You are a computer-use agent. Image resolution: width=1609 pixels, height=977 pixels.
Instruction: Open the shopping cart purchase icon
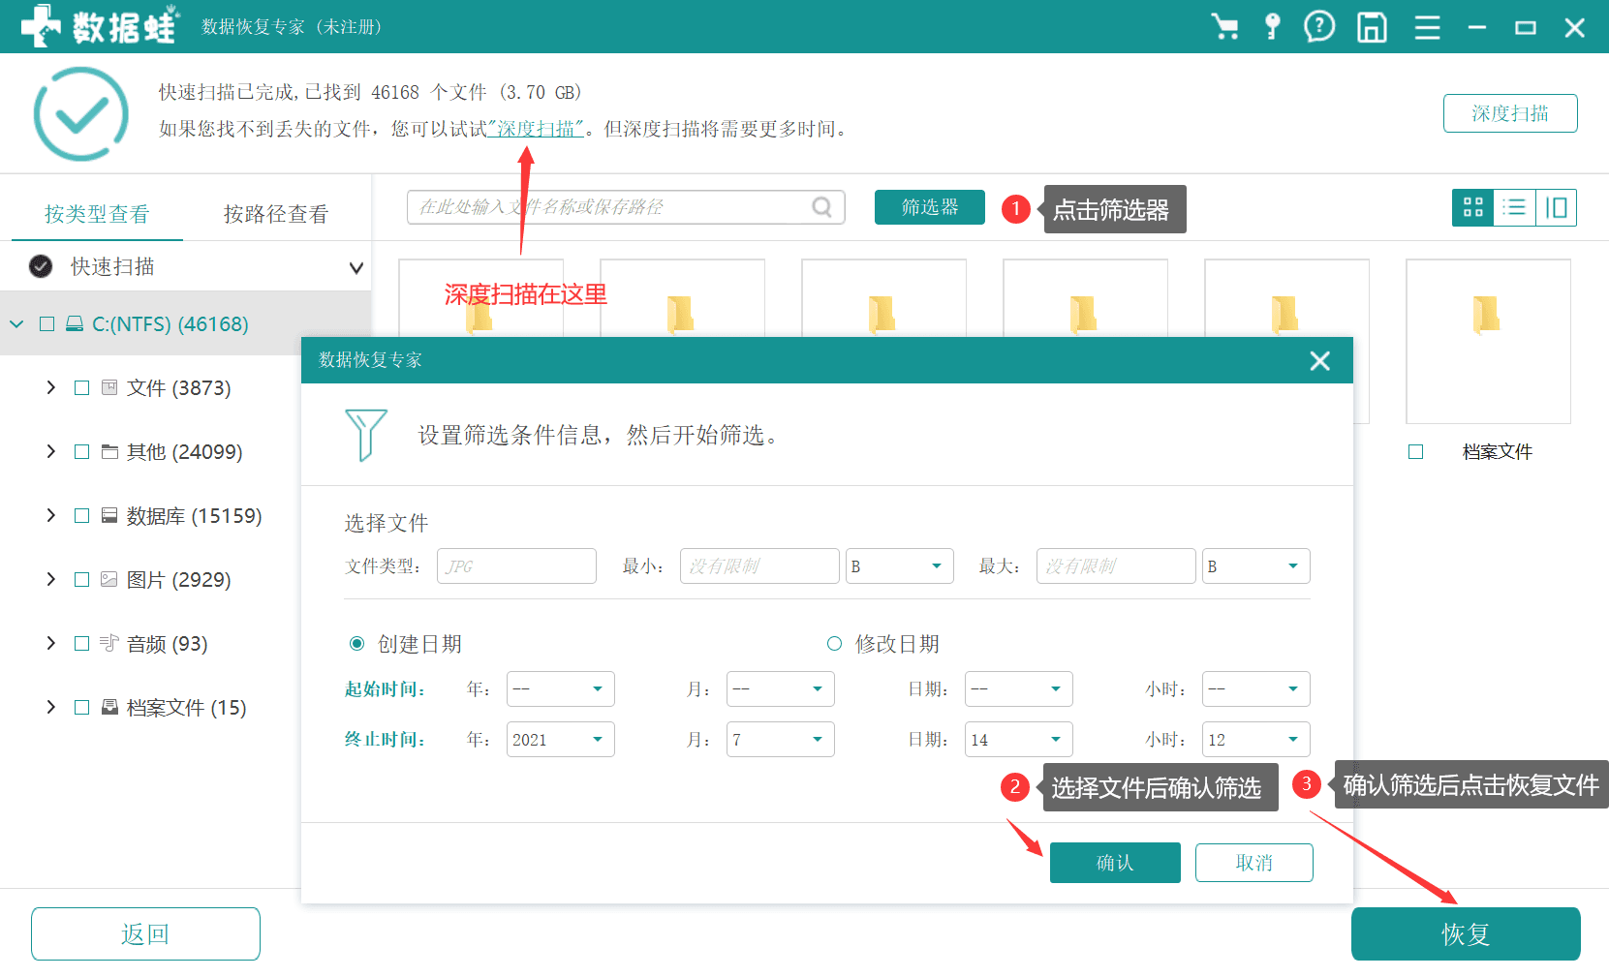pos(1226,27)
